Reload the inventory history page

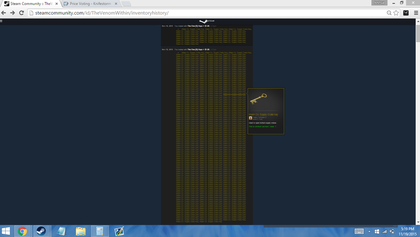(21, 13)
